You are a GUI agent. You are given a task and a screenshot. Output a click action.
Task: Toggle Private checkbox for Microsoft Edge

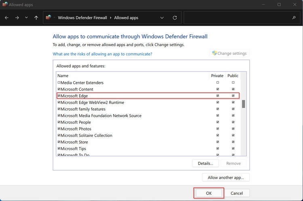coord(218,96)
